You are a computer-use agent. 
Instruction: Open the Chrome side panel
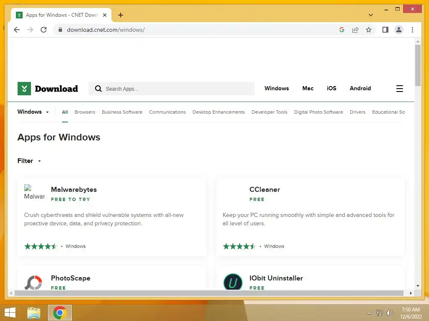[385, 30]
